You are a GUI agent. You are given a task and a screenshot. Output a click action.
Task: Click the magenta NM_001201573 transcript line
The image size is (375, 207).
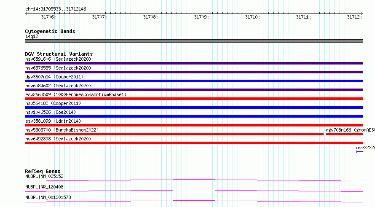click(x=194, y=201)
